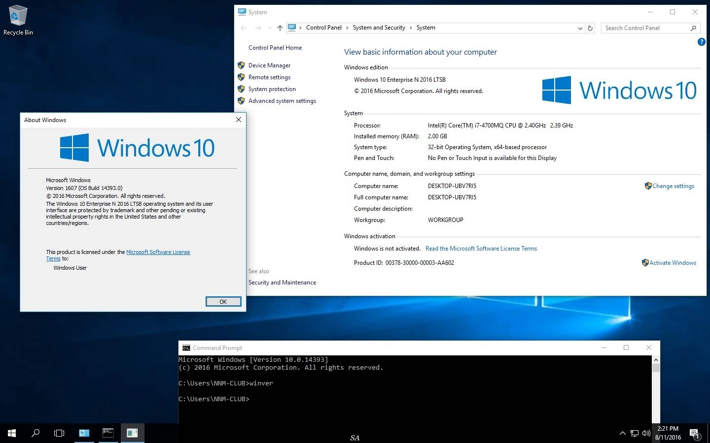Screen dimensions: 710x443
Task: Go up one level to System and Security
Action: [x=280, y=28]
